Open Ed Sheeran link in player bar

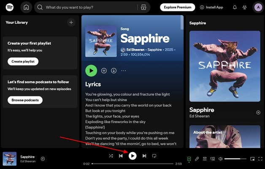pos(28,161)
